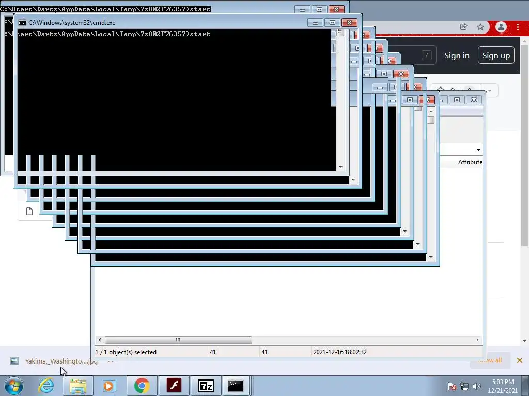
Task: Click 7-Zip horizontal scroll right arrow
Action: pyautogui.click(x=477, y=340)
